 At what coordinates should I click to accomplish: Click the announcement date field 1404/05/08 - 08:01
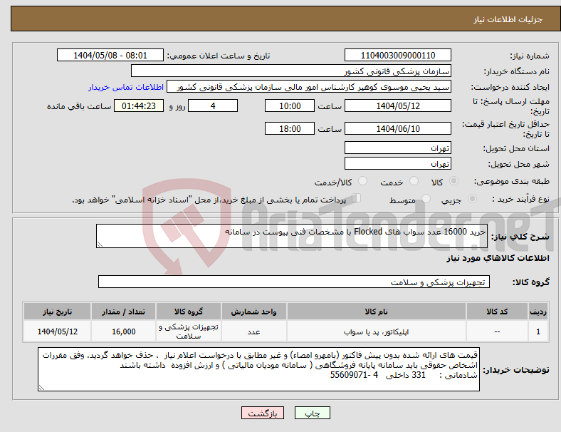coord(110,55)
